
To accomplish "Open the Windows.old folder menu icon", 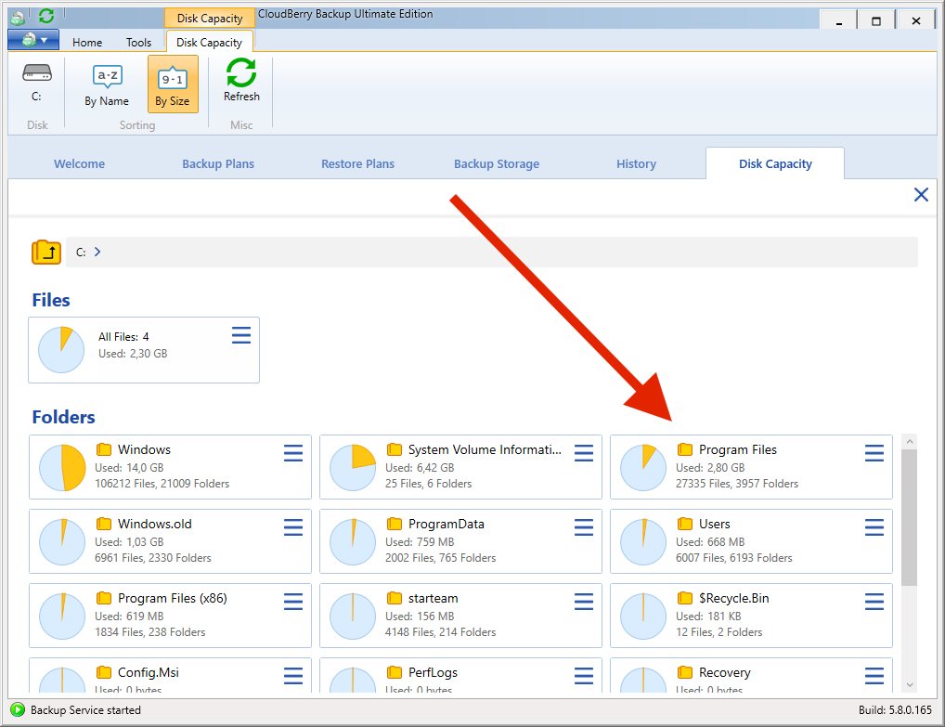I will pos(293,526).
